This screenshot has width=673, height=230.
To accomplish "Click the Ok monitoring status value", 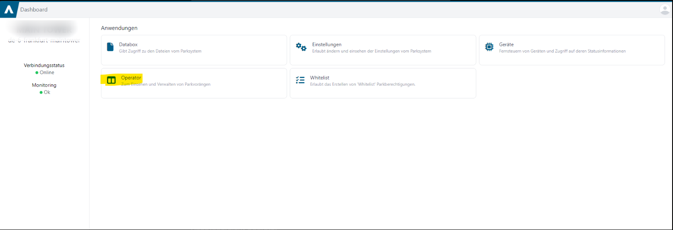I will click(x=47, y=92).
